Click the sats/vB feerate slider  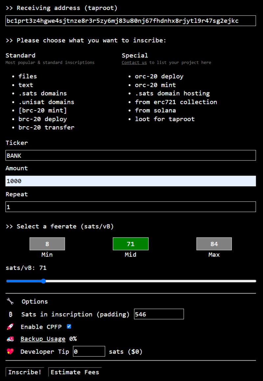coord(44,281)
